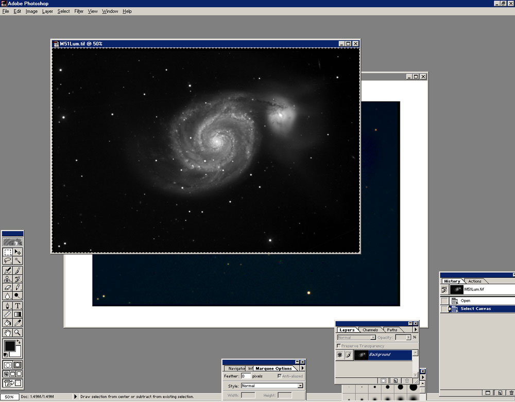Select the Airbrush tool
The width and height of the screenshot is (515, 402).
(x=8, y=270)
